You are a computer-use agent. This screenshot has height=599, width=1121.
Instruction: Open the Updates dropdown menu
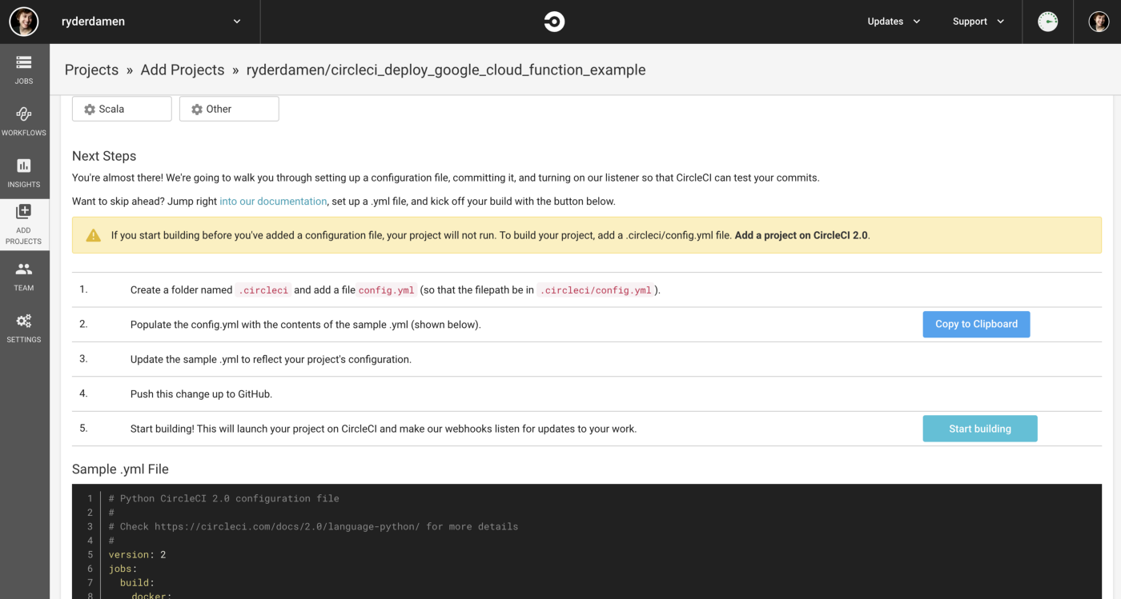[894, 22]
